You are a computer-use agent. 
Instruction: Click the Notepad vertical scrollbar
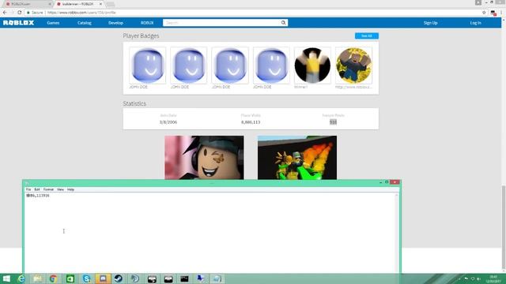[x=397, y=233]
